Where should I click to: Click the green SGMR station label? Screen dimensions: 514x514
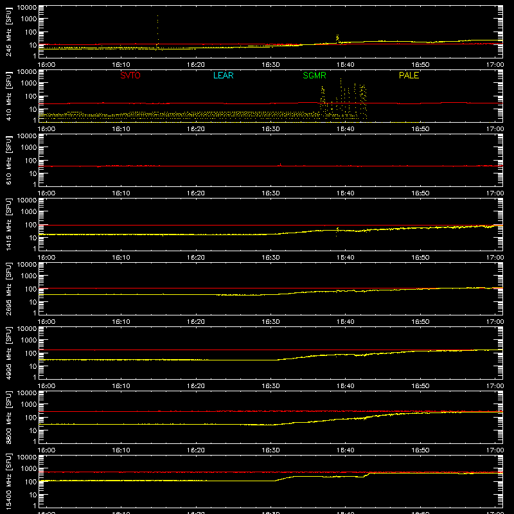tap(314, 75)
